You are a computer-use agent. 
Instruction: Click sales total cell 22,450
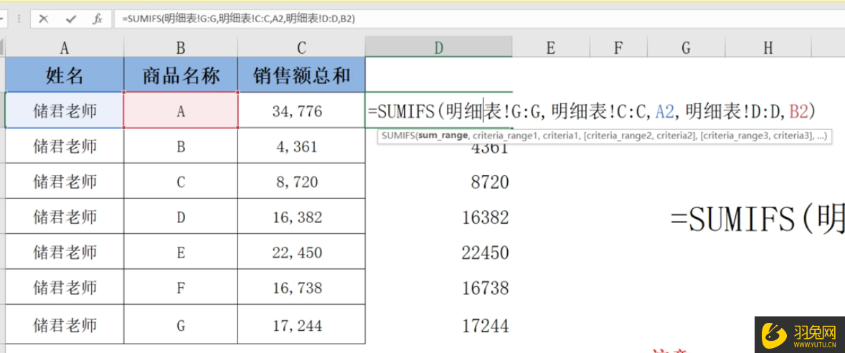pyautogui.click(x=301, y=253)
